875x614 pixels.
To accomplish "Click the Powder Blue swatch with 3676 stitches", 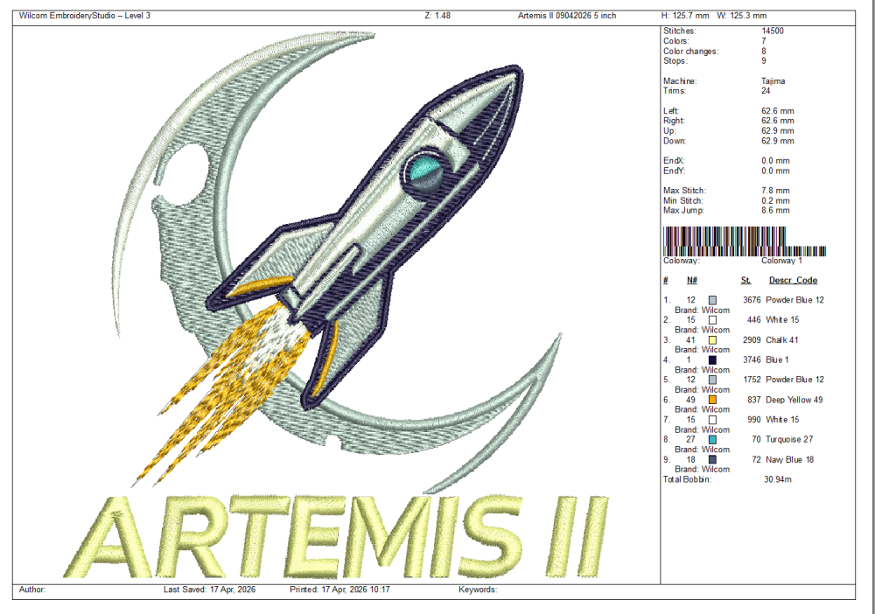I will click(x=712, y=300).
